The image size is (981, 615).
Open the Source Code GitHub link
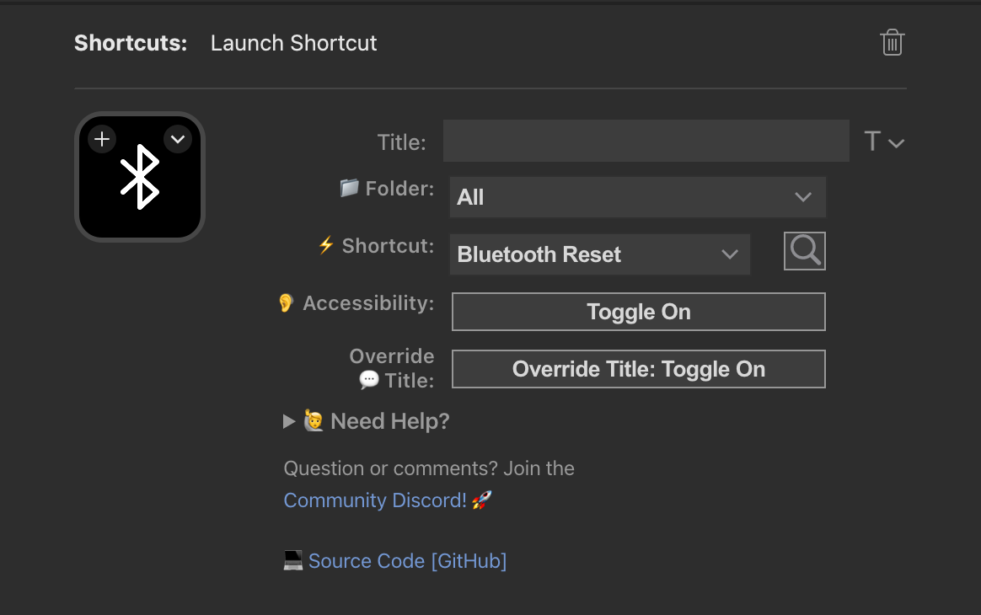click(x=407, y=561)
